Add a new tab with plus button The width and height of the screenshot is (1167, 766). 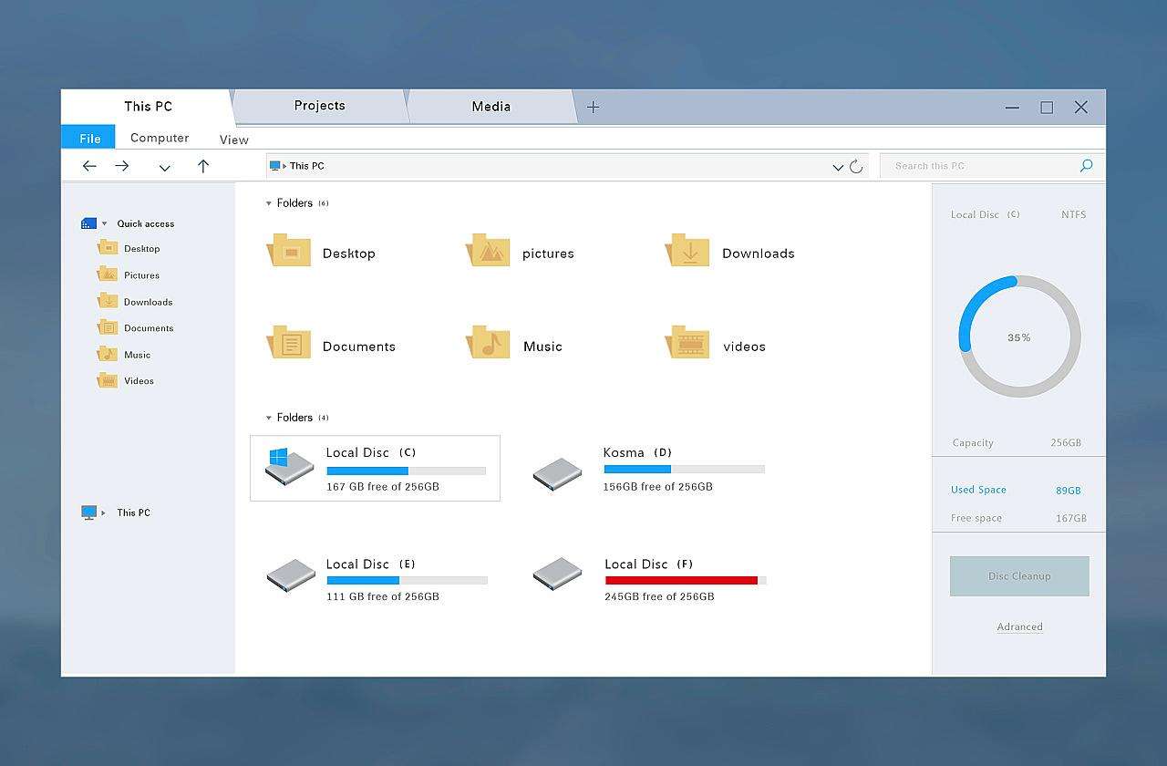[593, 107]
